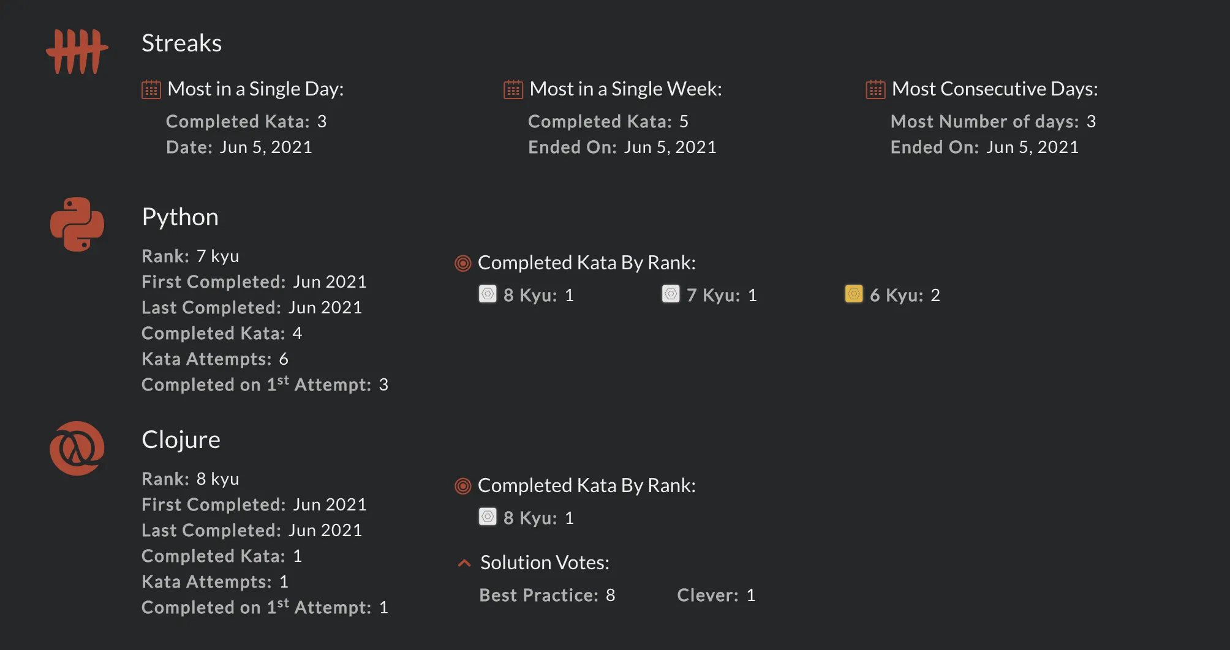
Task: Collapse the Solution Votes chevron
Action: tap(464, 562)
